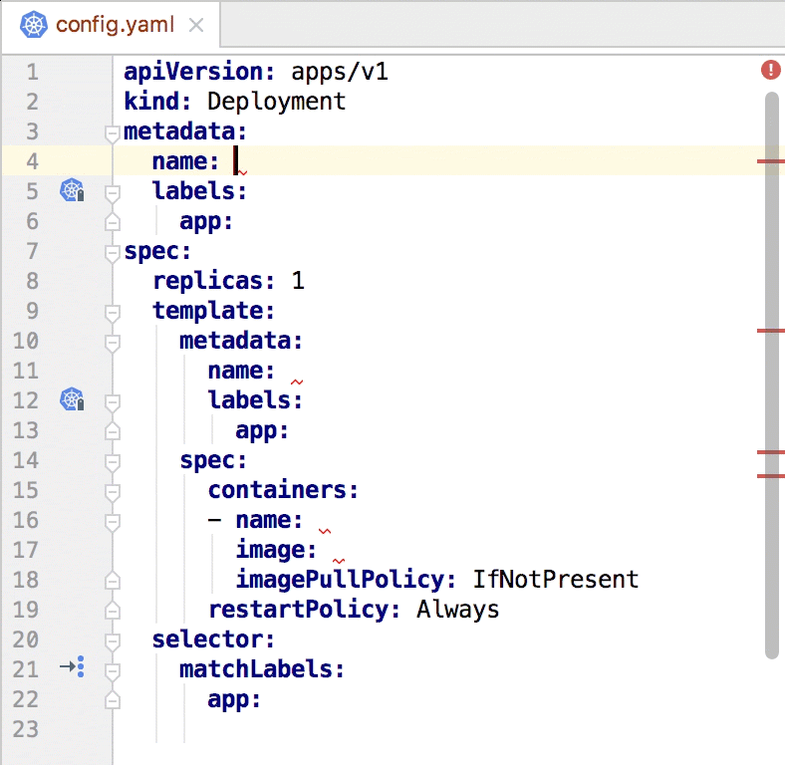Click the replicas value 1
This screenshot has width=785, height=765.
(x=298, y=281)
